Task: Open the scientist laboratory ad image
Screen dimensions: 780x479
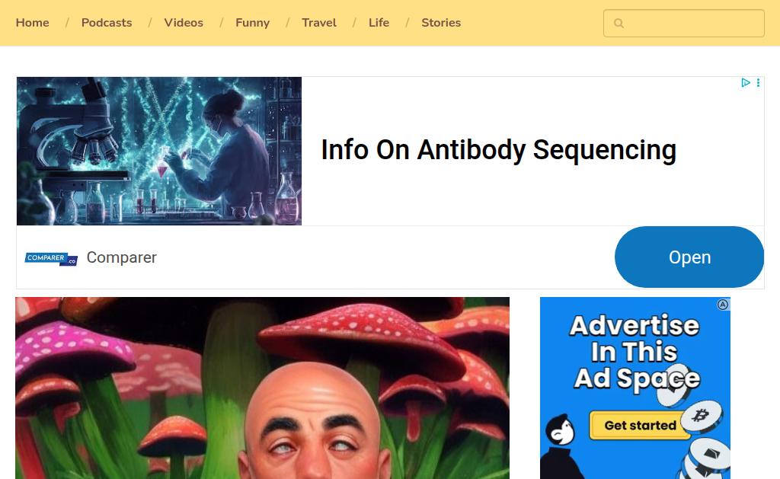Action: [159, 151]
